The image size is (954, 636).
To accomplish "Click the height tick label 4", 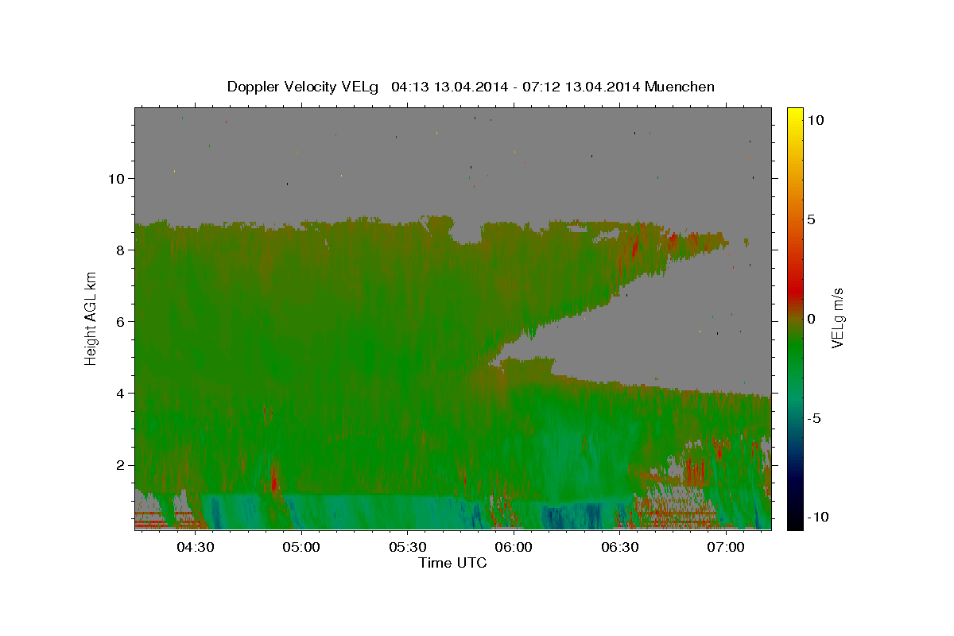I will 122,393.
